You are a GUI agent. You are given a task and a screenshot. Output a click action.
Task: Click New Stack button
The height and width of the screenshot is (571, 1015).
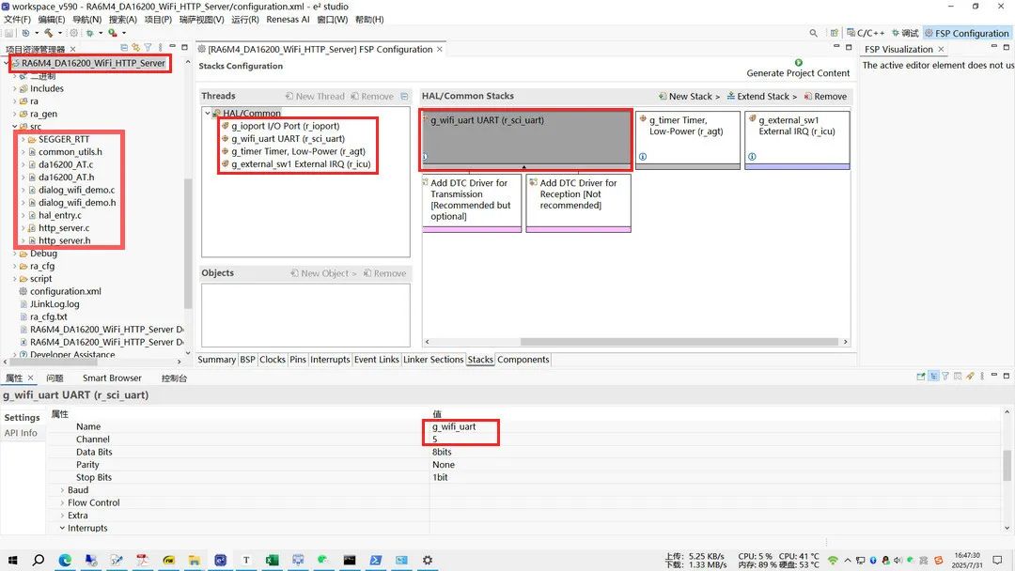[690, 97]
